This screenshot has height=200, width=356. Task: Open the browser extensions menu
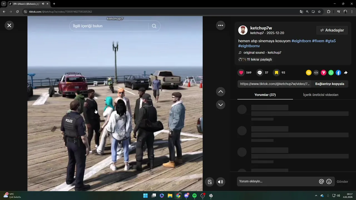tap(329, 12)
